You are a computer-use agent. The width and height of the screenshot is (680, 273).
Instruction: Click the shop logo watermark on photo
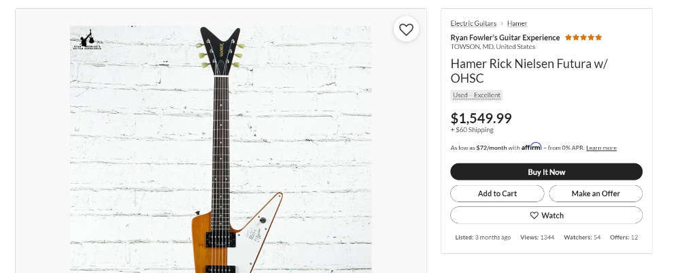click(x=87, y=40)
